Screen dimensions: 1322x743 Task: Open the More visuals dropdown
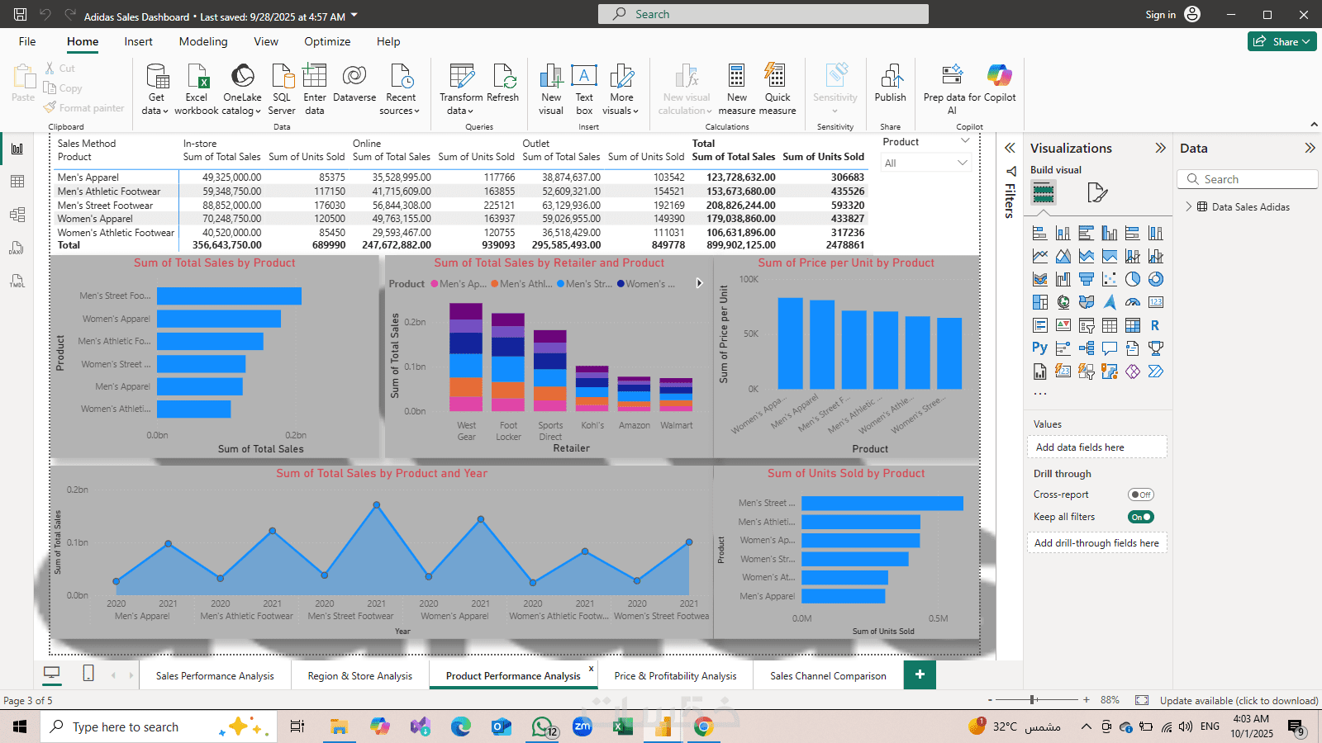coord(621,89)
